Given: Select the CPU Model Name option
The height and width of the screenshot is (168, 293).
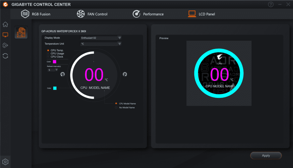Looking at the screenshot, I should point(125,104).
